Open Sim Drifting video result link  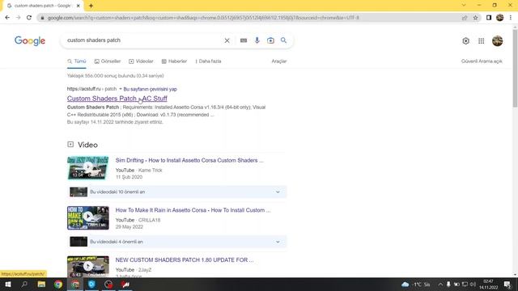(189, 160)
